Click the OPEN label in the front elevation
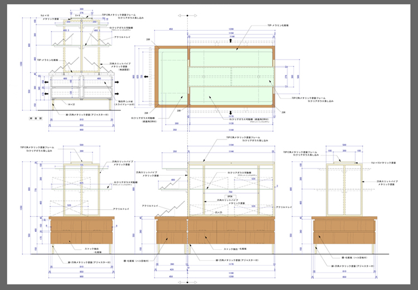This screenshot has width=418, height=290. (229, 196)
